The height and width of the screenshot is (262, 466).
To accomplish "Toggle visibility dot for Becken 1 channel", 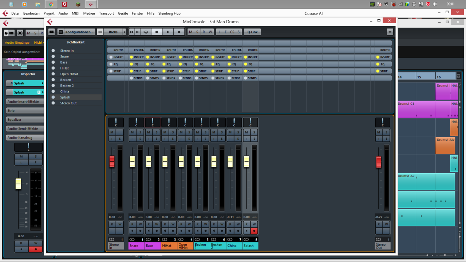I will pyautogui.click(x=53, y=80).
